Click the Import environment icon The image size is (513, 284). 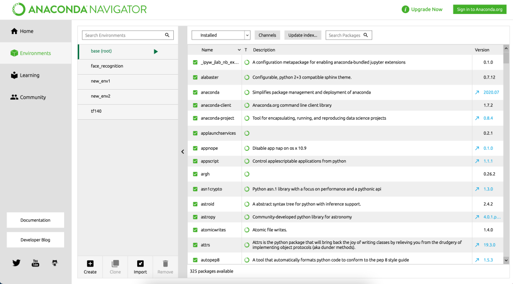[140, 263]
